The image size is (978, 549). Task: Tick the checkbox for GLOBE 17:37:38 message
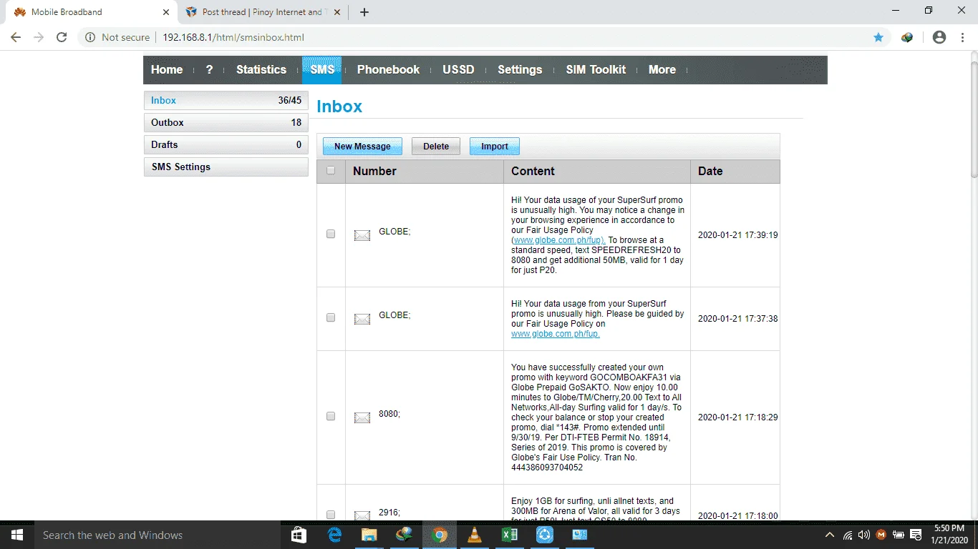[x=331, y=317]
